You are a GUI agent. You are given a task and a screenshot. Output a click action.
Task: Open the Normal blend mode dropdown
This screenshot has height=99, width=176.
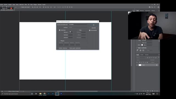143,60
